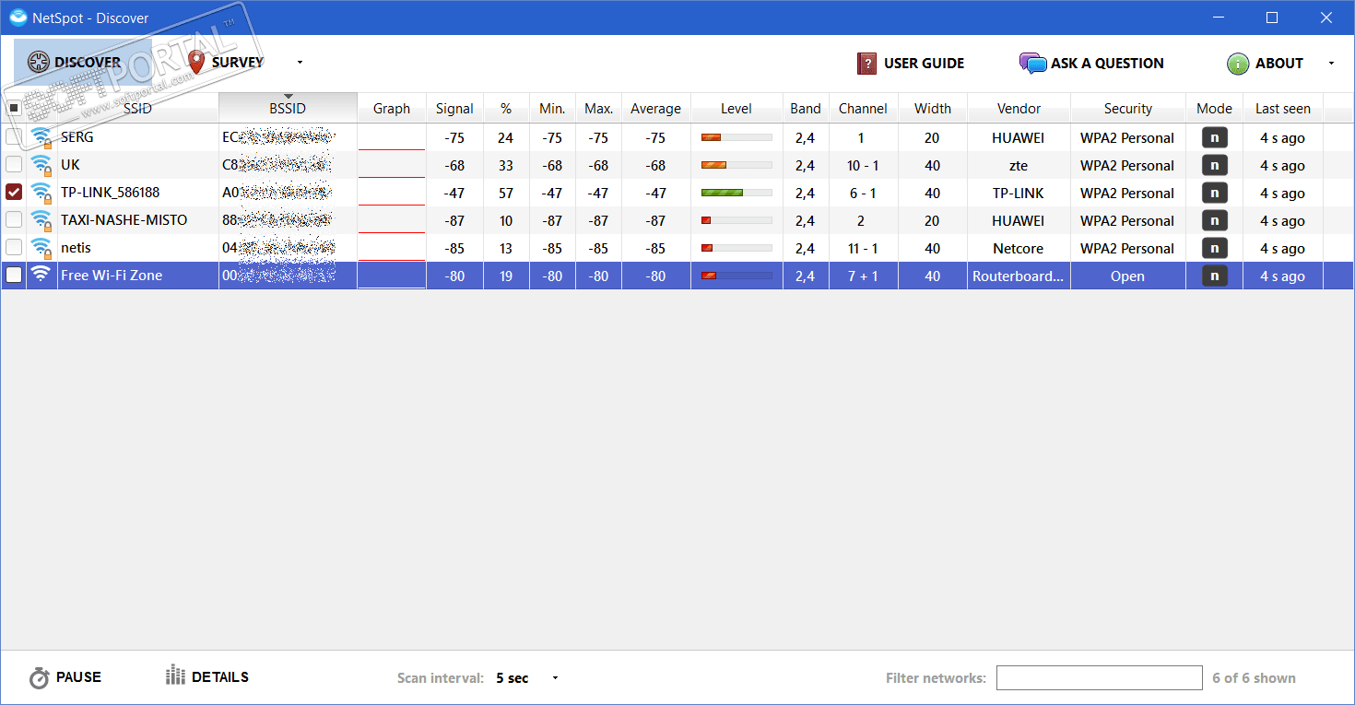Viewport: 1355px width, 705px height.
Task: Click the Routerboard vendor cell
Action: coord(1019,276)
